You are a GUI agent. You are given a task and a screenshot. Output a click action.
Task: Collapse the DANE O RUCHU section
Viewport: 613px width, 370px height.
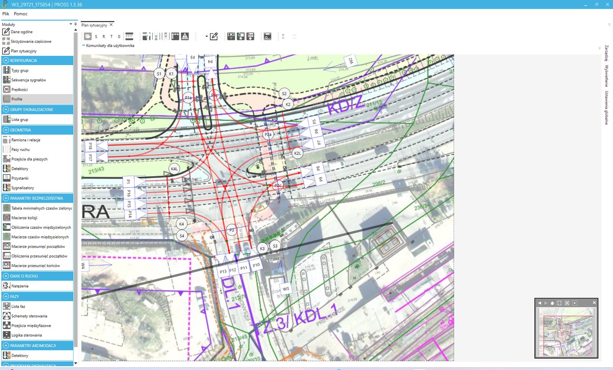click(x=6, y=276)
